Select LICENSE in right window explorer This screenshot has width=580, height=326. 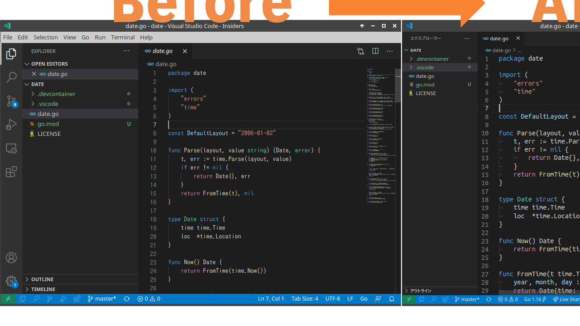pyautogui.click(x=440, y=93)
